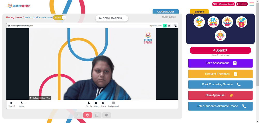This screenshot has width=259, height=123.
Task: Click Book Counseling Session button
Action: coord(220,84)
